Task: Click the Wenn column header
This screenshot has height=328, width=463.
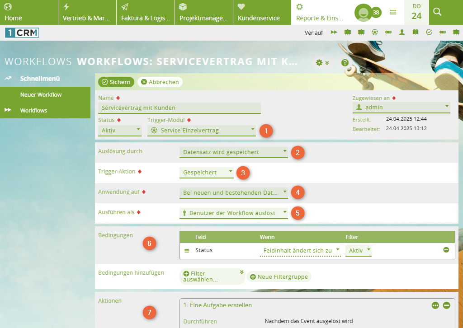Action: tap(267, 237)
